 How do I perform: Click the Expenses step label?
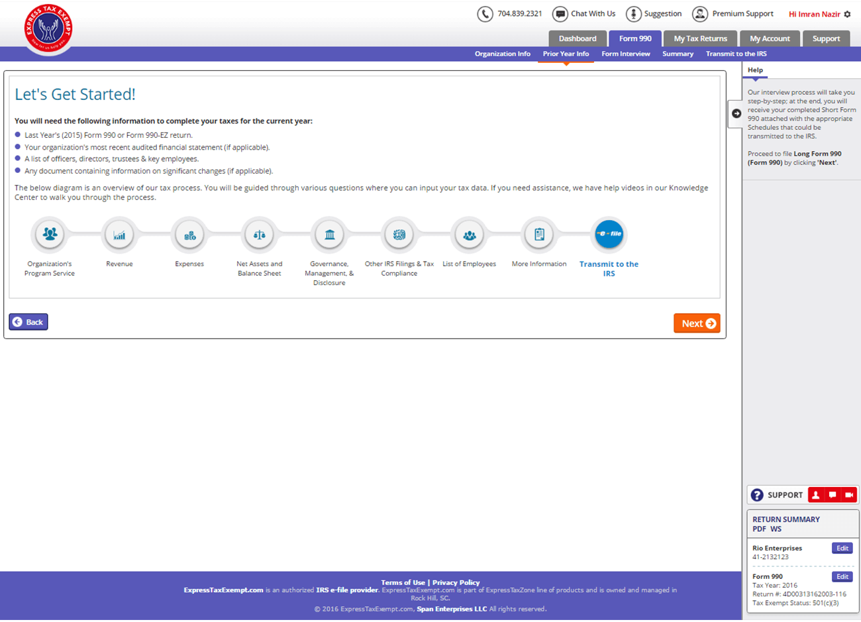tap(189, 264)
